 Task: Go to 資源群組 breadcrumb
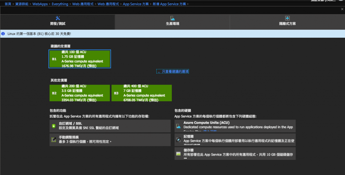click(x=22, y=4)
